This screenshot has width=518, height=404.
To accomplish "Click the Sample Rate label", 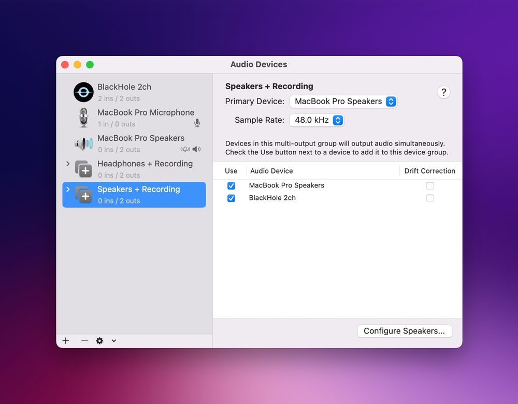I will (260, 120).
